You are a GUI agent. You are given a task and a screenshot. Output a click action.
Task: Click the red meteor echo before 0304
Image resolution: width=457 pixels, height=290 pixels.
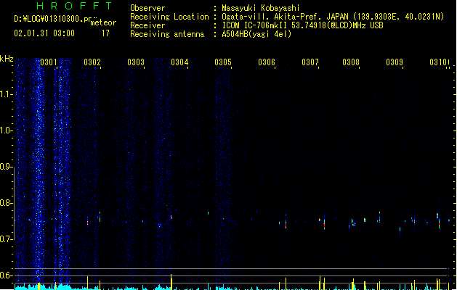[171, 217]
